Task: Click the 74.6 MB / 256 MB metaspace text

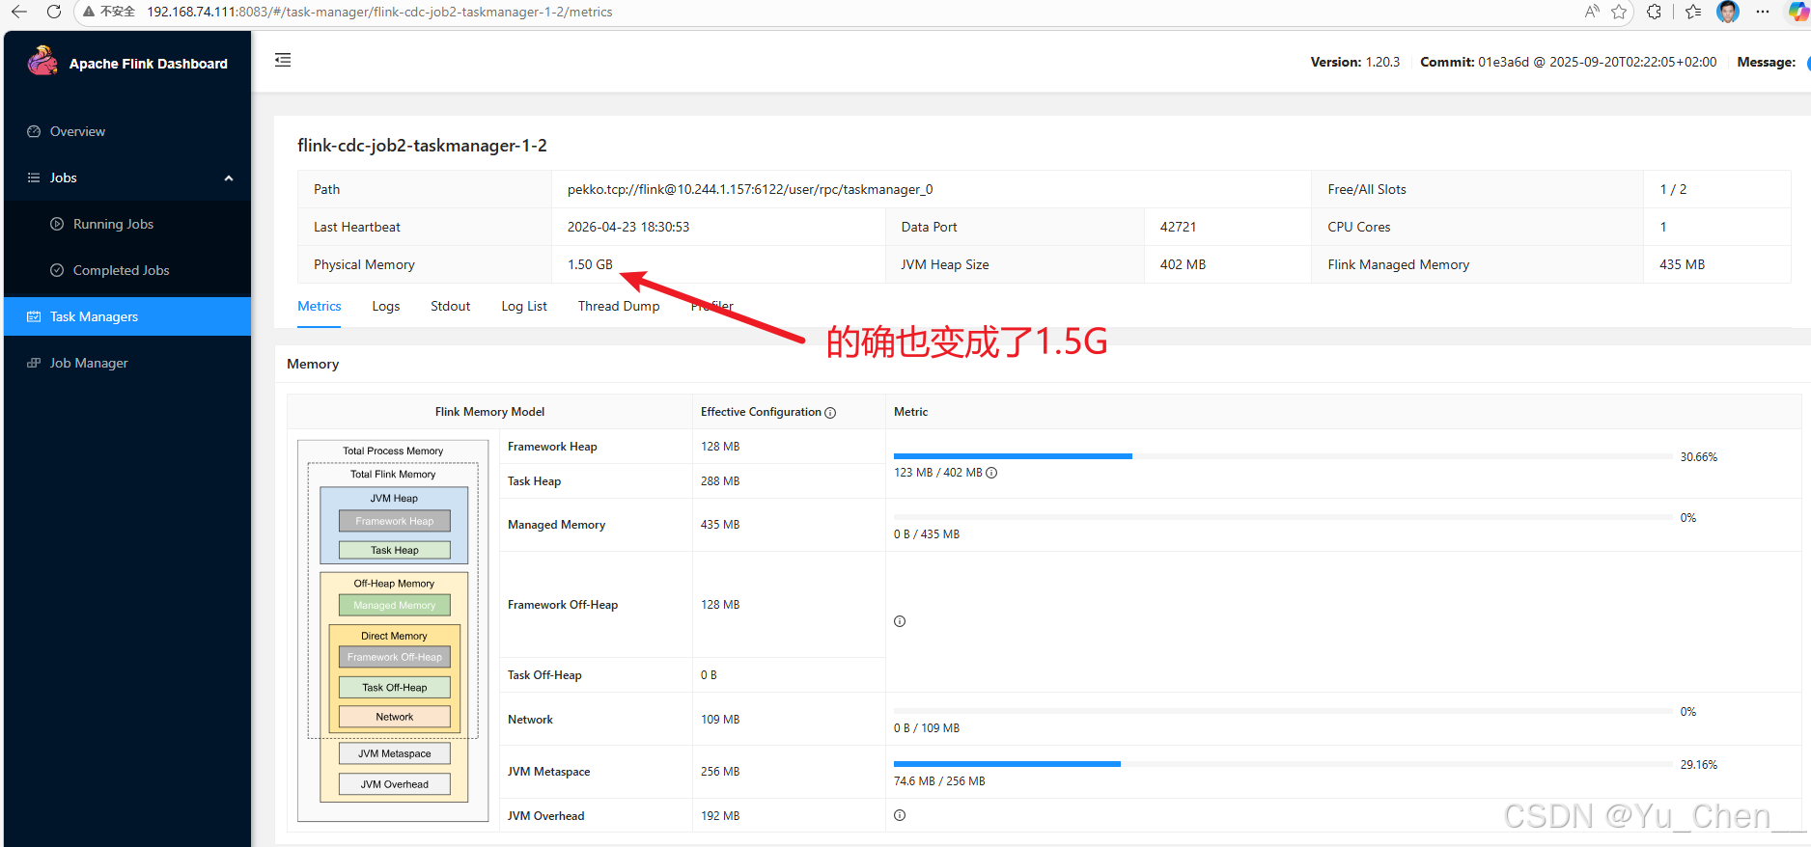Action: (939, 781)
